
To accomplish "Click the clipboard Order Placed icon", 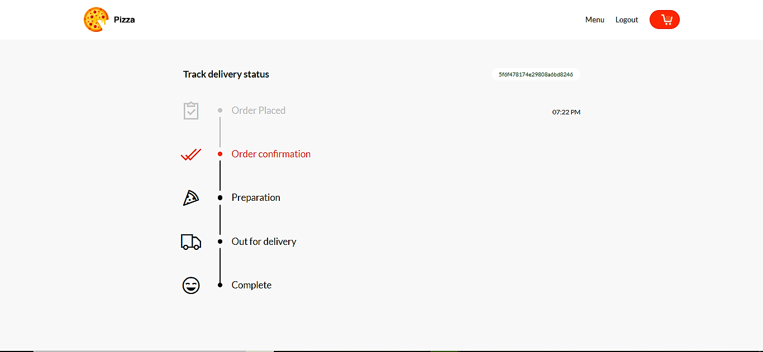I will click(x=191, y=110).
